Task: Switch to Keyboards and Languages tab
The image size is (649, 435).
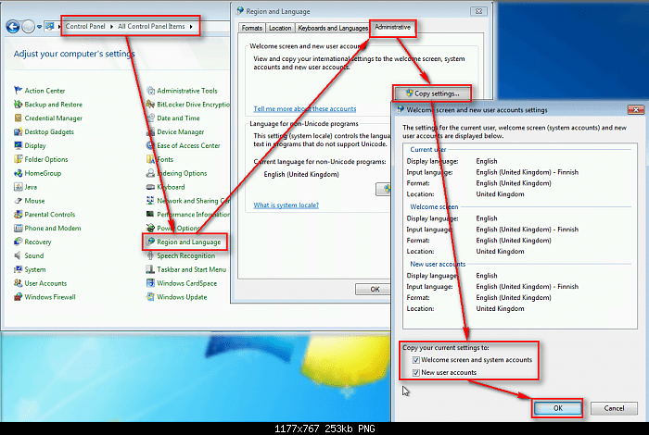Action: point(332,28)
